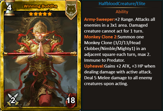Image resolution: width=163 pixels, height=111 pixels.
Task: Click the second gold star rating
Action: (x=36, y=14)
